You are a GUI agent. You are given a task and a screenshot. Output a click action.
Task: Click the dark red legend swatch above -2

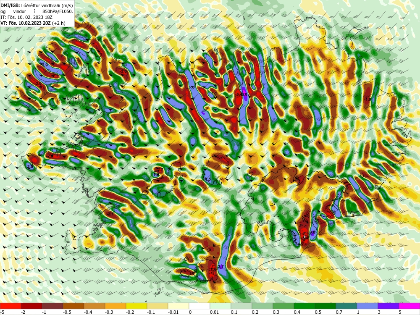tap(31, 306)
